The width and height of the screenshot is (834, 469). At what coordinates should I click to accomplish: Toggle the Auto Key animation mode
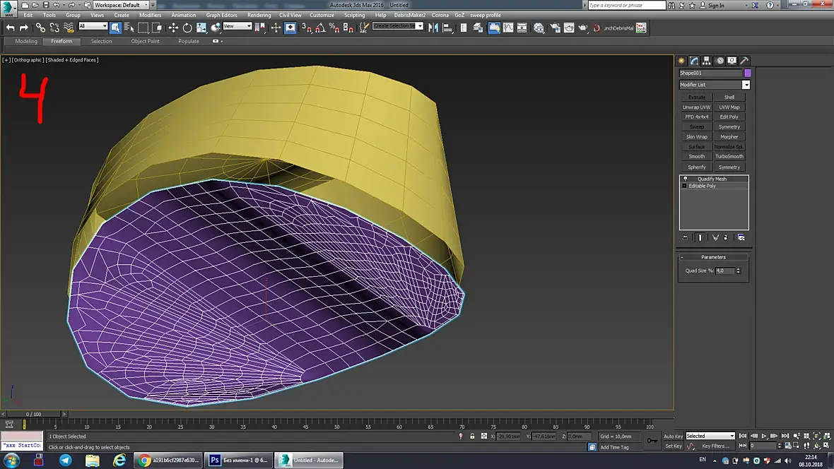pyautogui.click(x=673, y=436)
